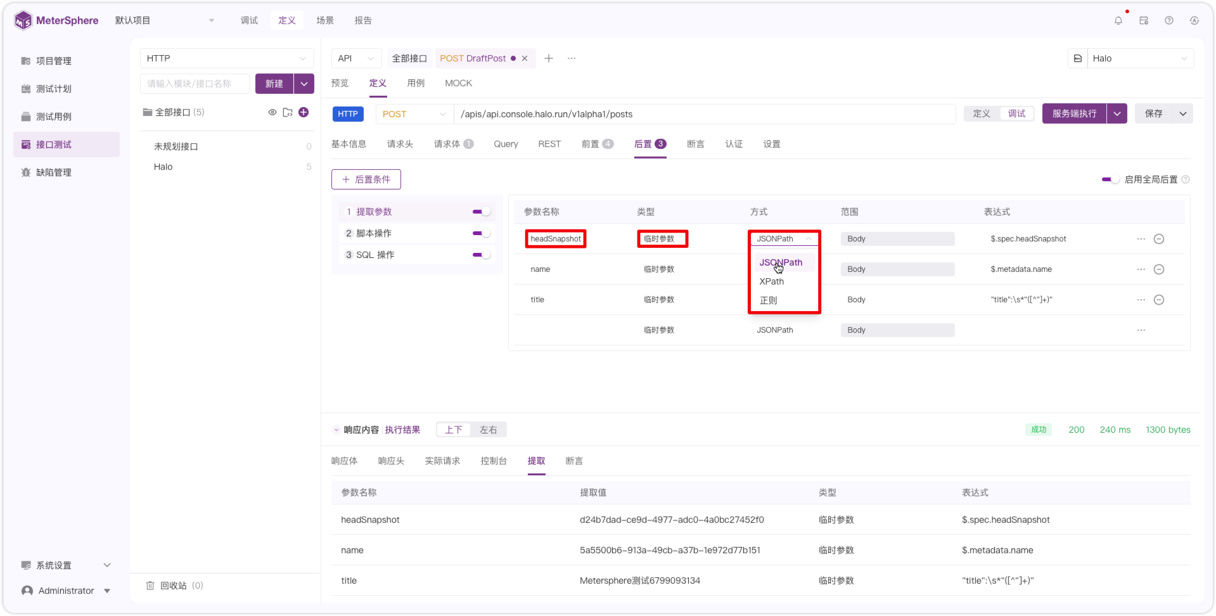
Task: Choose XPath from the extraction method list
Action: pyautogui.click(x=772, y=281)
